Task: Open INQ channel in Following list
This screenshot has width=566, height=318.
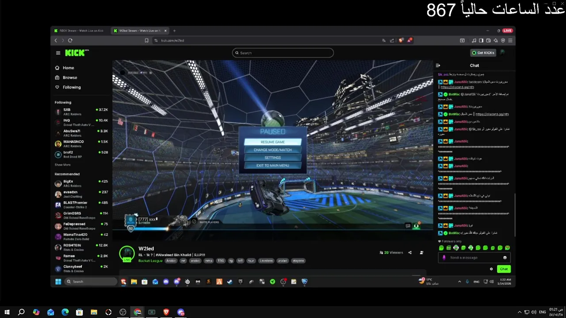Action: tap(81, 122)
